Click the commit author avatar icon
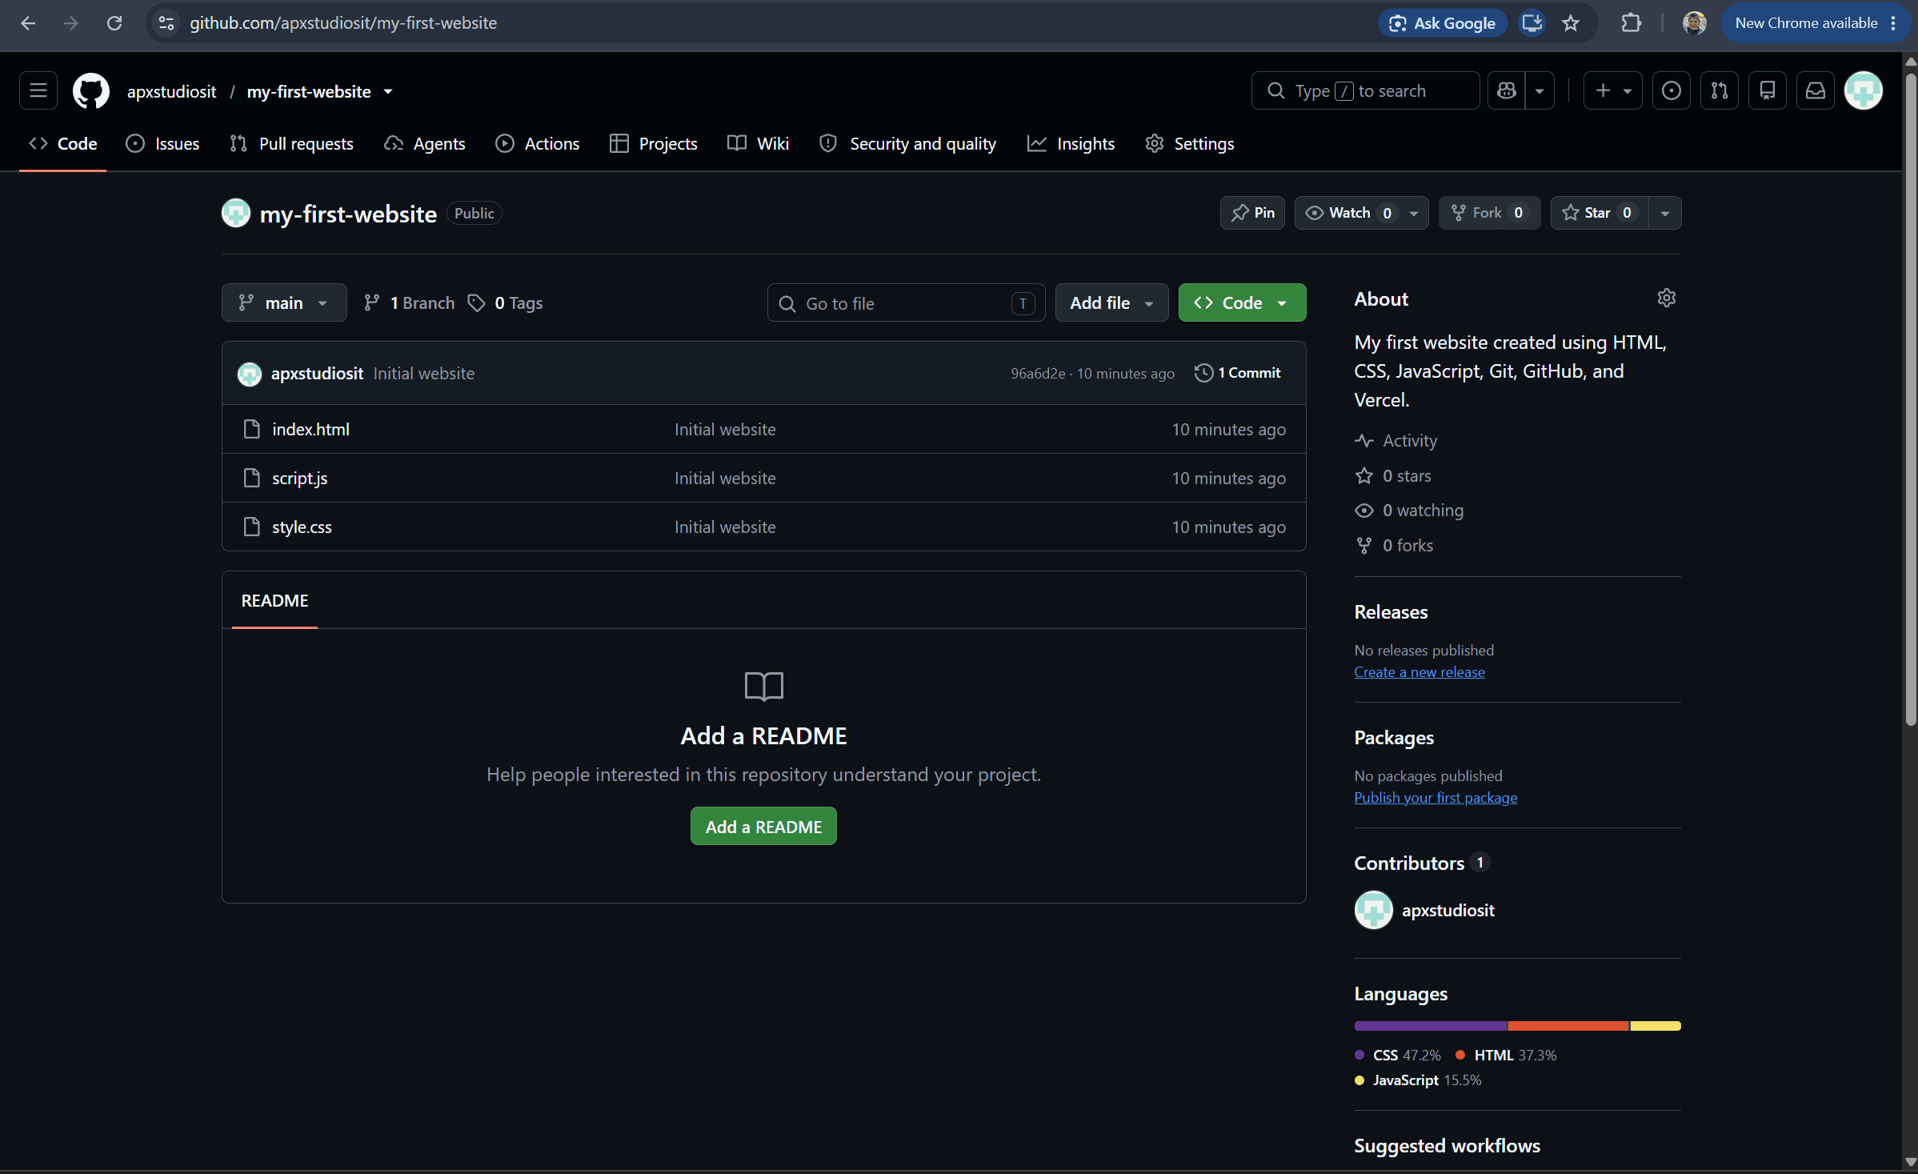The image size is (1918, 1174). tap(250, 374)
